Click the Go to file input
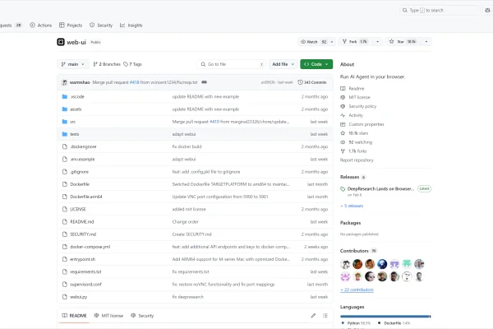Screen dimensions: 493x329 (x=232, y=64)
